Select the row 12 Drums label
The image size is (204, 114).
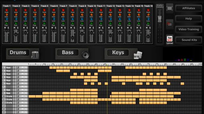[x=9, y=103]
